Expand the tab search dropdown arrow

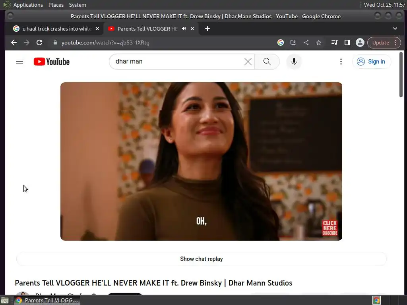[x=395, y=29]
